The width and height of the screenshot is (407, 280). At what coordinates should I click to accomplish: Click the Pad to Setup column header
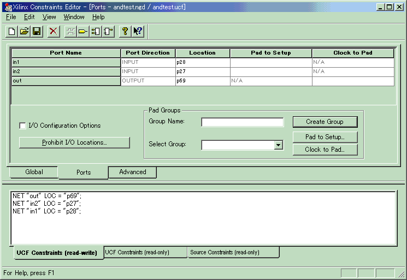coord(271,53)
